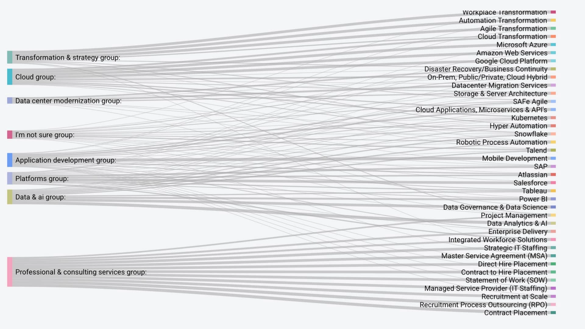
Task: Select the Kubernetes menu item
Action: pos(531,117)
